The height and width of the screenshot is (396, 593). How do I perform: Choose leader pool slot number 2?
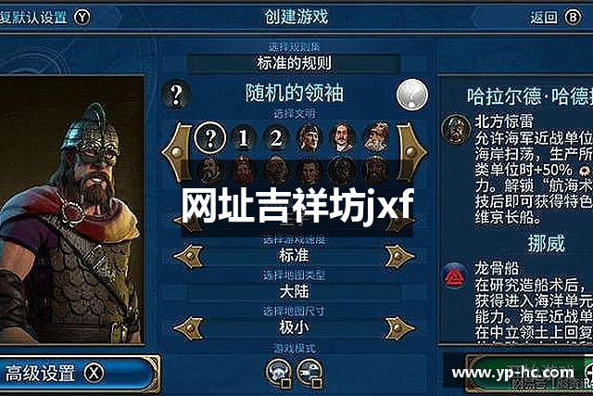[x=276, y=137]
